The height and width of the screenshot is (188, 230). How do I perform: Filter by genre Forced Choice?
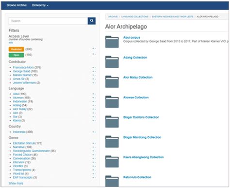click(x=22, y=155)
